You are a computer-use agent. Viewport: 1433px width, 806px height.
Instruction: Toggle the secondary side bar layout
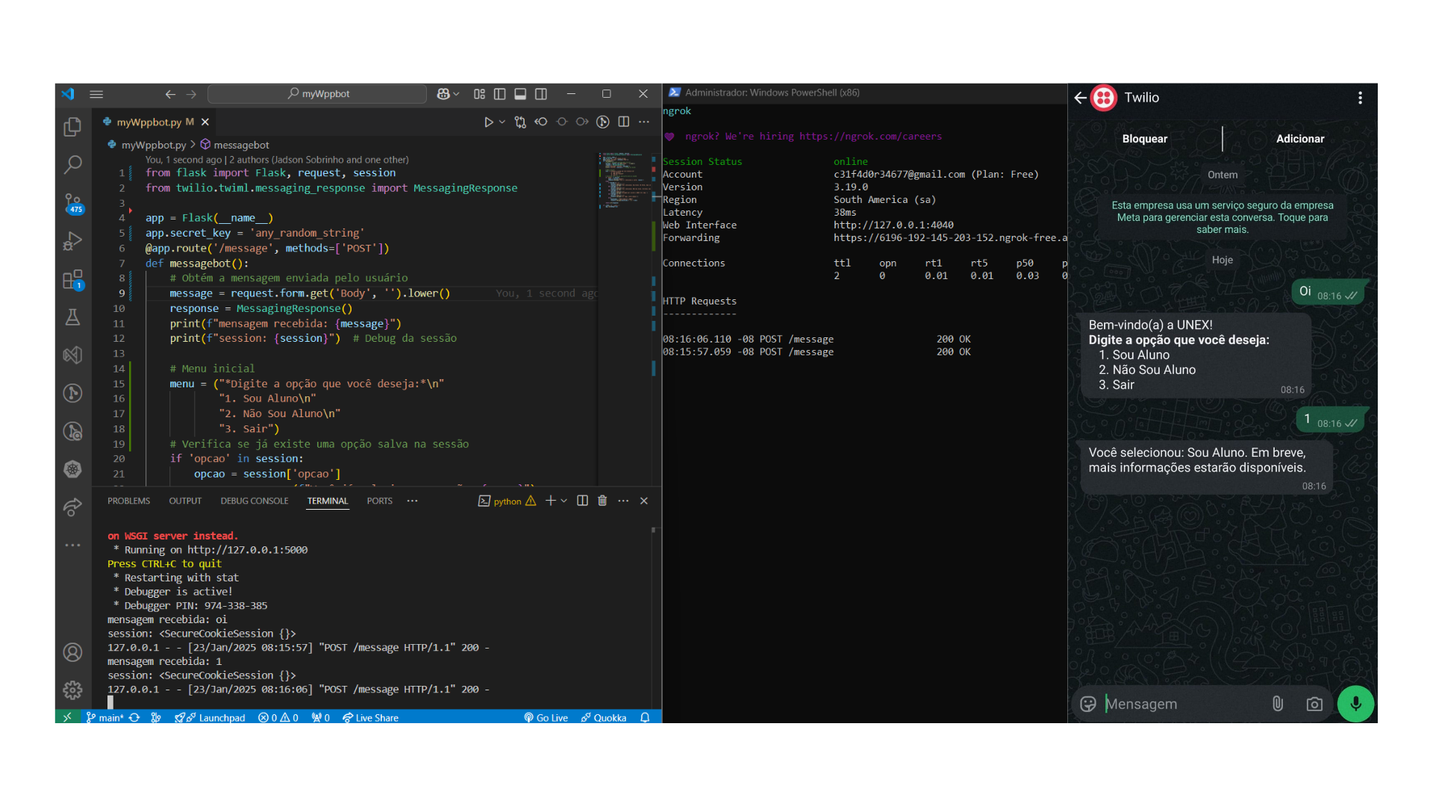(541, 94)
